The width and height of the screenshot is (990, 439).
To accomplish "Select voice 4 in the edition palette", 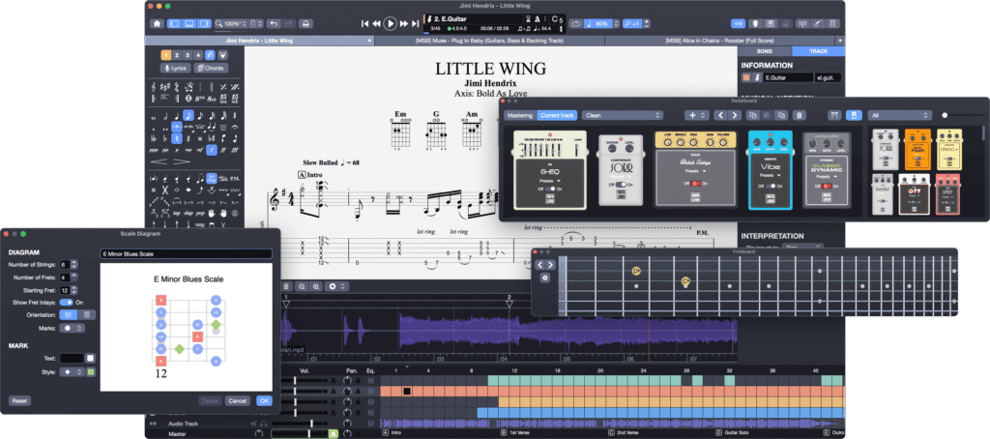I will click(198, 55).
